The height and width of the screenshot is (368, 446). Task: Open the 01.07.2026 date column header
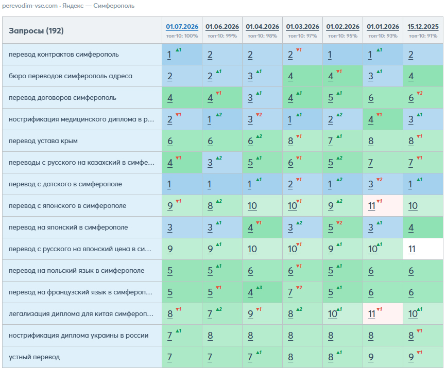coord(182,27)
